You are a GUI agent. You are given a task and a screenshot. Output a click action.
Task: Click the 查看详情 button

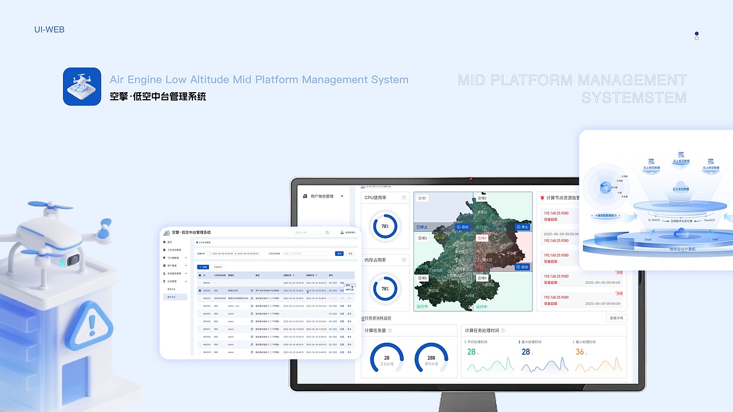tap(616, 318)
